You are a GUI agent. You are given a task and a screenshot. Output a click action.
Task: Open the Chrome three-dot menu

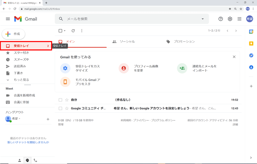coord(253,9)
